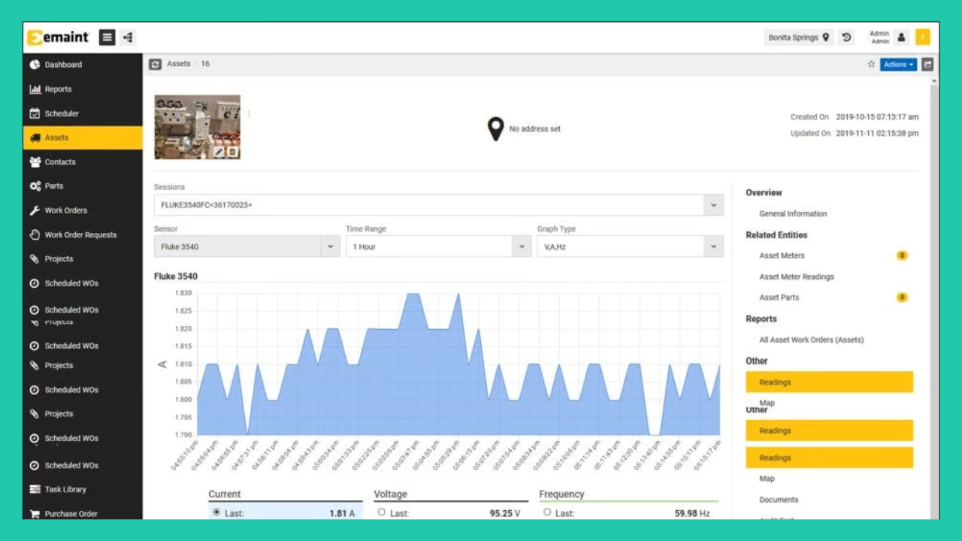962x541 pixels.
Task: Open the General Information link
Action: coord(793,213)
